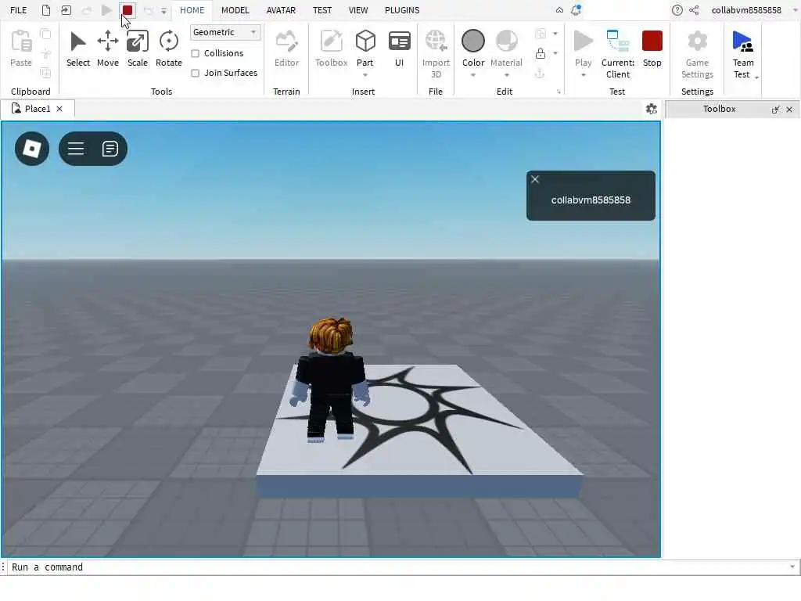Switch to the VIEW ribbon tab
The height and width of the screenshot is (601, 801).
coord(358,10)
